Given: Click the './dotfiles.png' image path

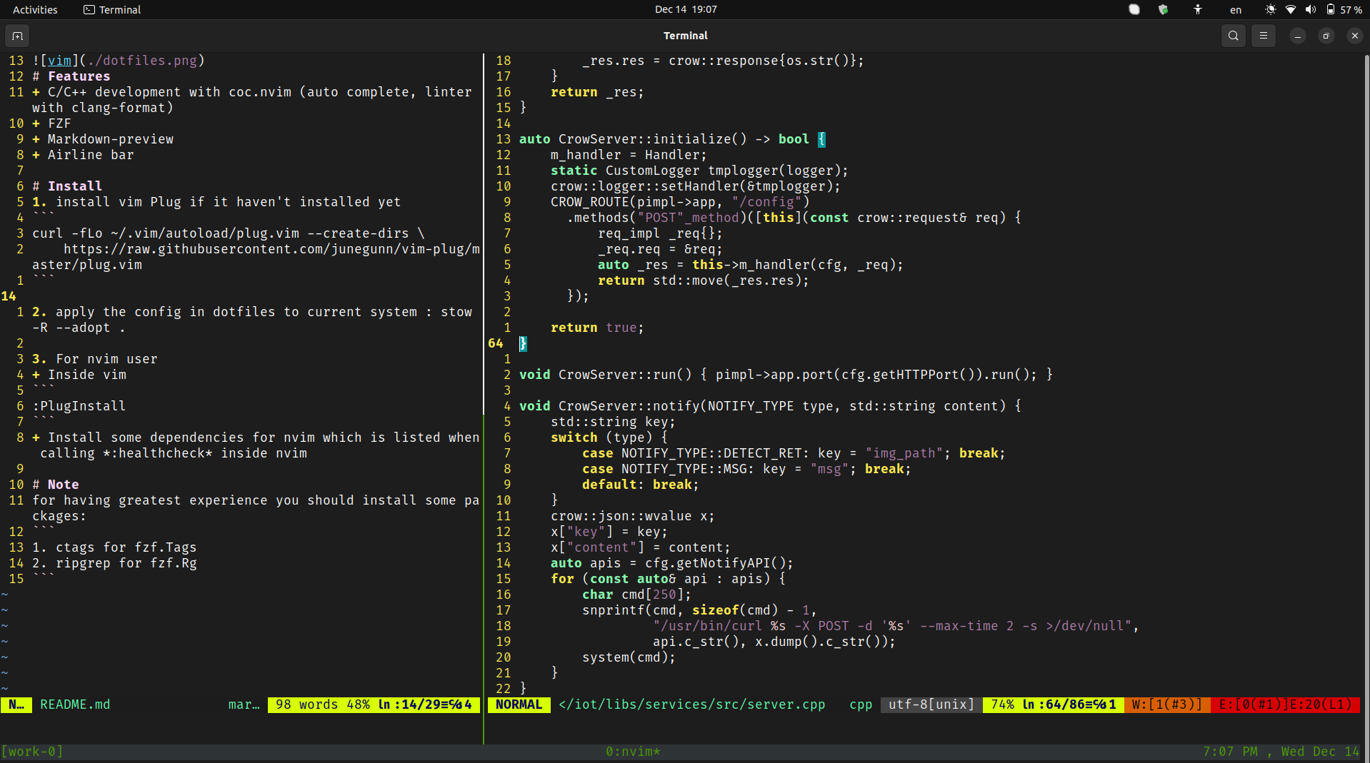Looking at the screenshot, I should (142, 61).
